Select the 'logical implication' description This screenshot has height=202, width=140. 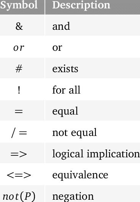pos(96,154)
